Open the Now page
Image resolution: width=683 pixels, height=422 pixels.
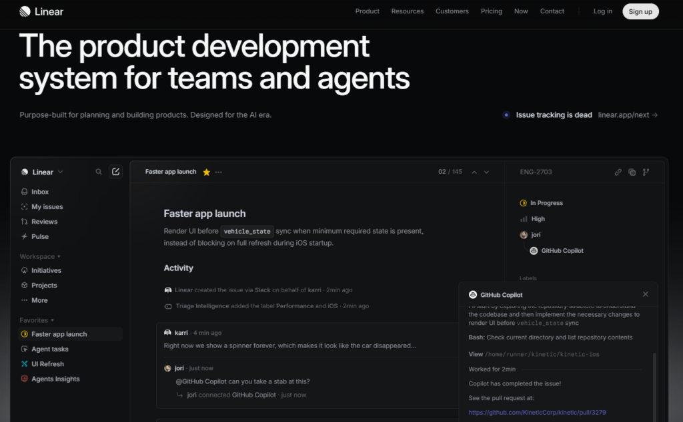point(521,11)
